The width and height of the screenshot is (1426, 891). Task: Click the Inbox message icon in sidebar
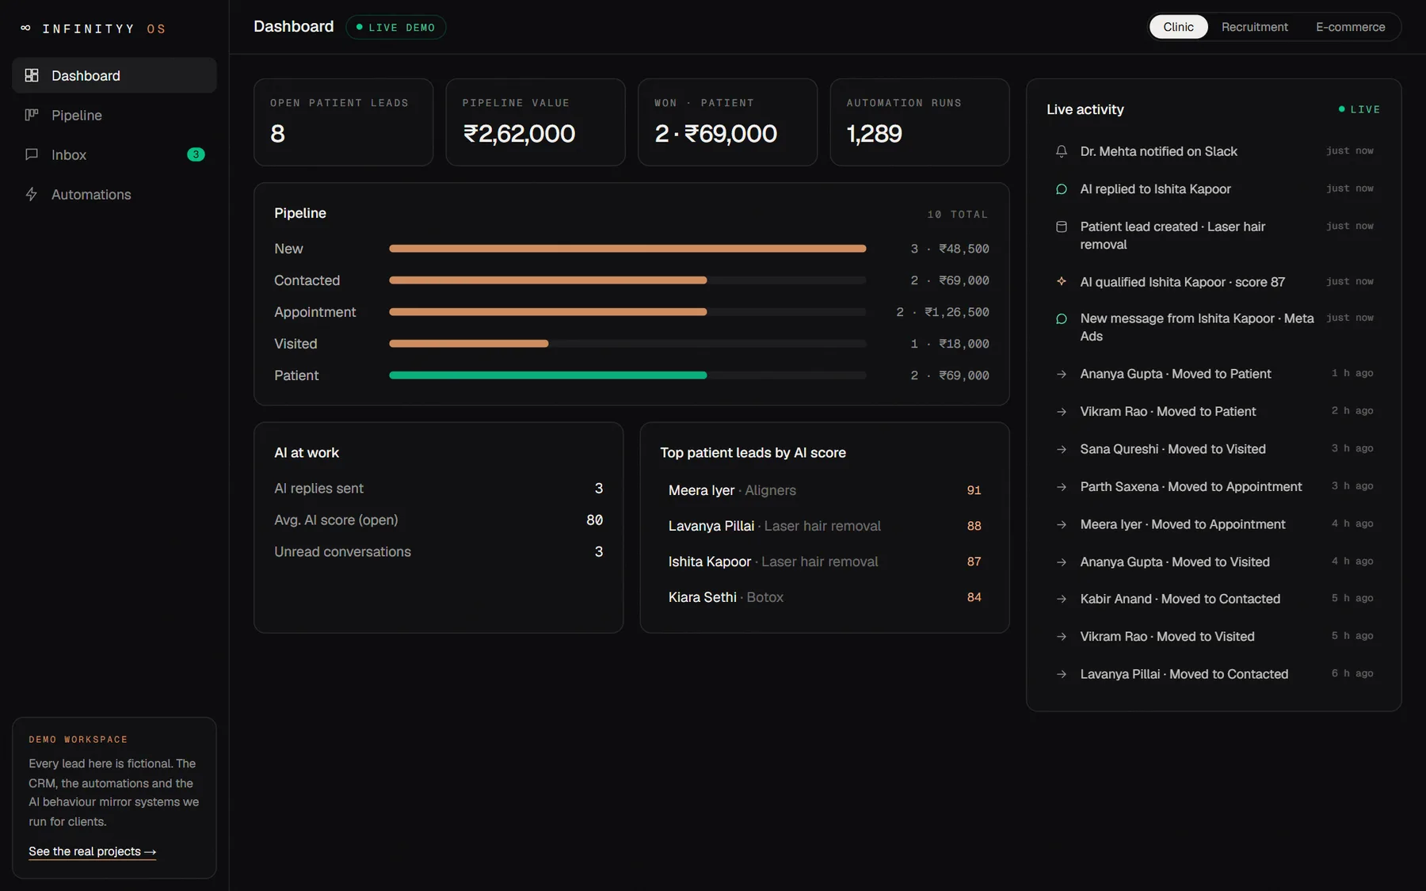tap(32, 154)
